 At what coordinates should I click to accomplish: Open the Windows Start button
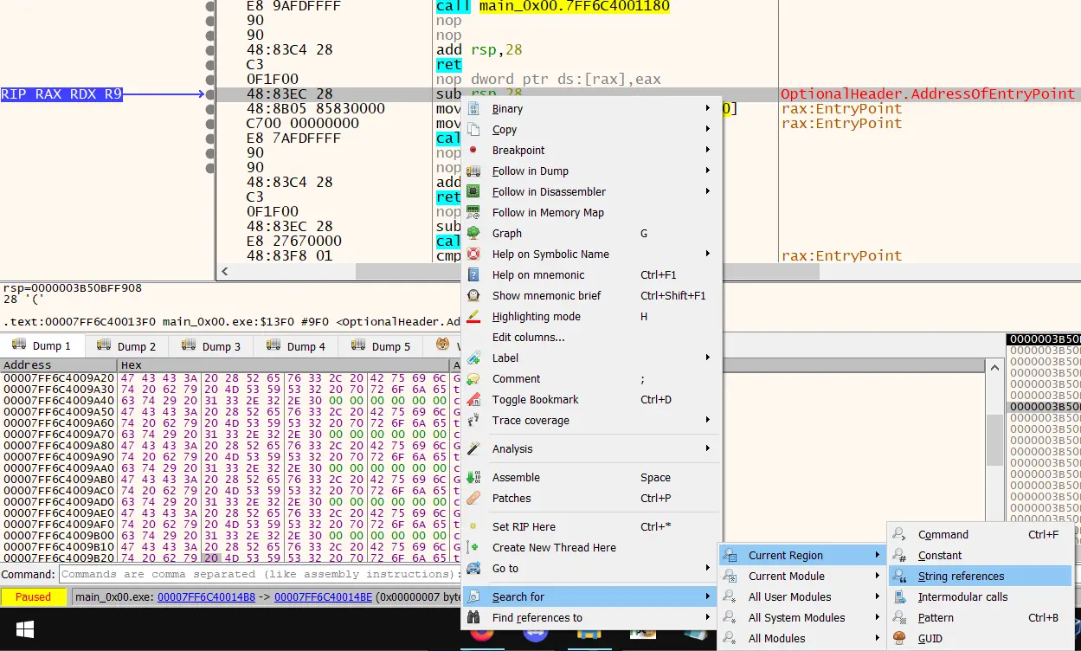point(23,628)
